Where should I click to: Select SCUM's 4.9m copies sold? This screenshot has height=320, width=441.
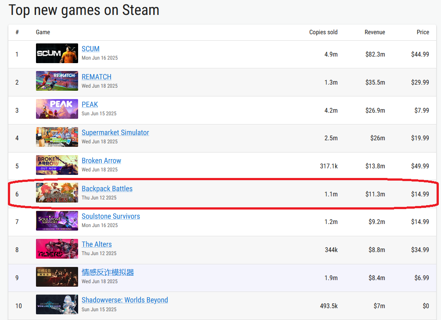click(331, 54)
